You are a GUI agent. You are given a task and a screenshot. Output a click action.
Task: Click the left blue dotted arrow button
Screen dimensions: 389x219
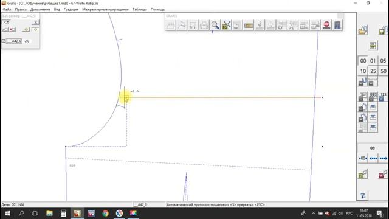[x=373, y=158]
